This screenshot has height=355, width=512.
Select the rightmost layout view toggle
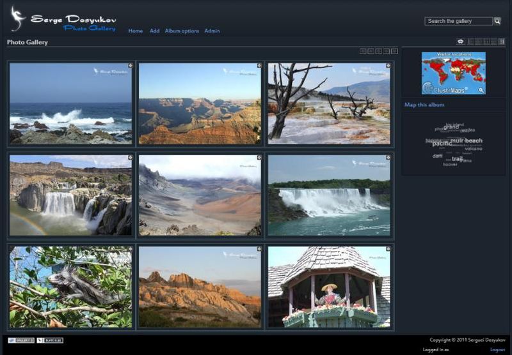[x=502, y=42]
